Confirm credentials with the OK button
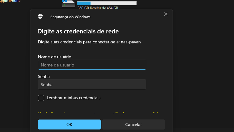 coord(69,125)
